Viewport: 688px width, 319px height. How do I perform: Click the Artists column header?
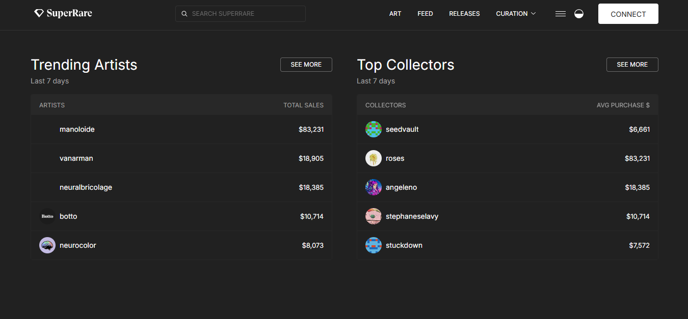coord(52,105)
